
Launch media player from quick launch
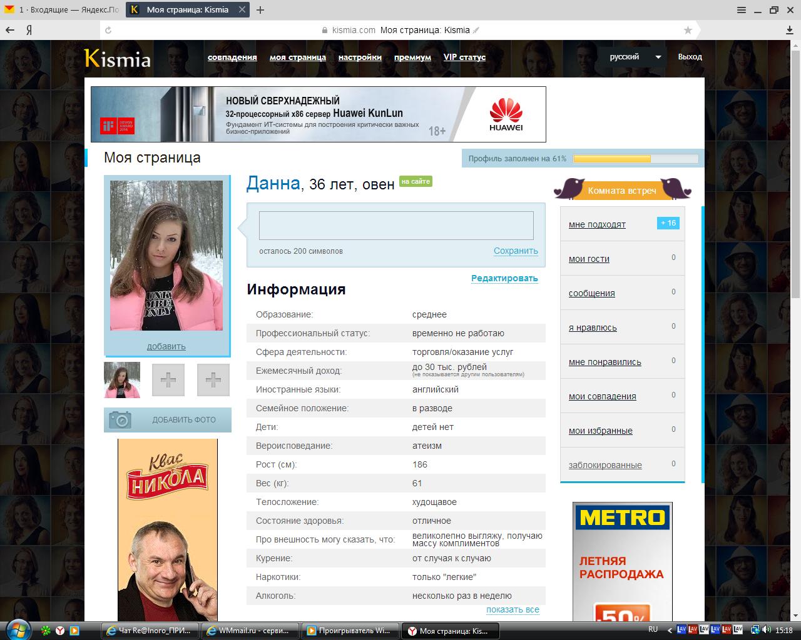74,630
